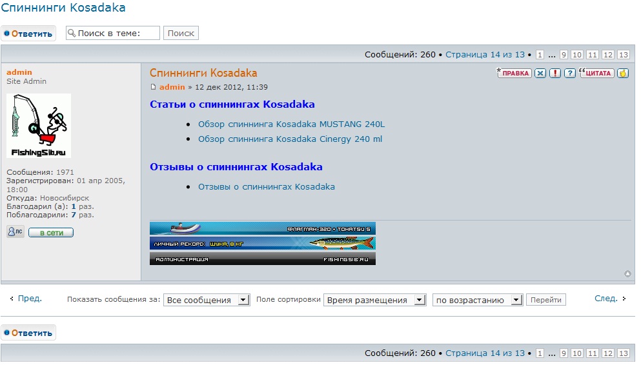Click thanks-received count '7' link
The image size is (641, 365).
point(74,215)
